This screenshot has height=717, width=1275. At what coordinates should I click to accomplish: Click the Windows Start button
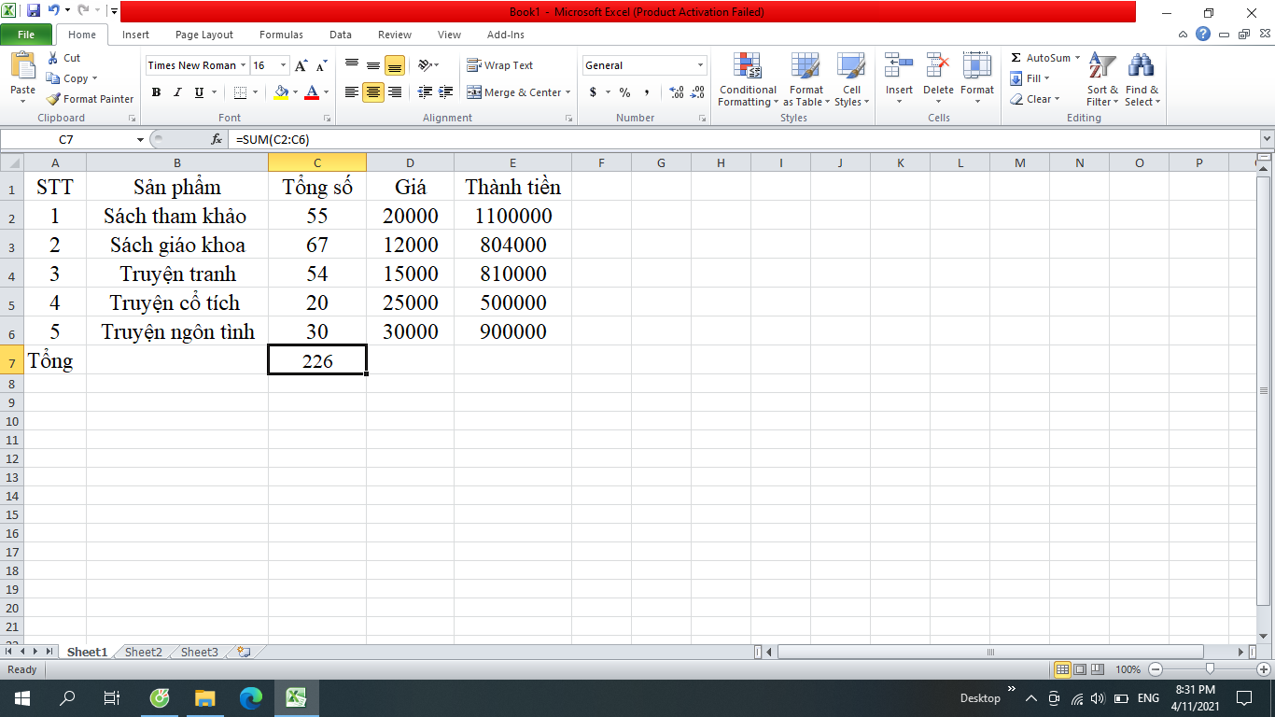[x=21, y=697]
